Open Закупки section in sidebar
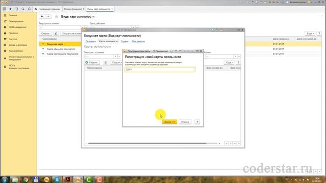Viewport: 326px width, 183px height. tap(13, 39)
